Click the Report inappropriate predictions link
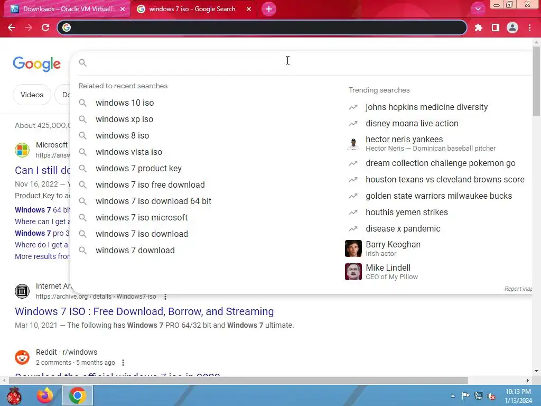 (x=518, y=289)
